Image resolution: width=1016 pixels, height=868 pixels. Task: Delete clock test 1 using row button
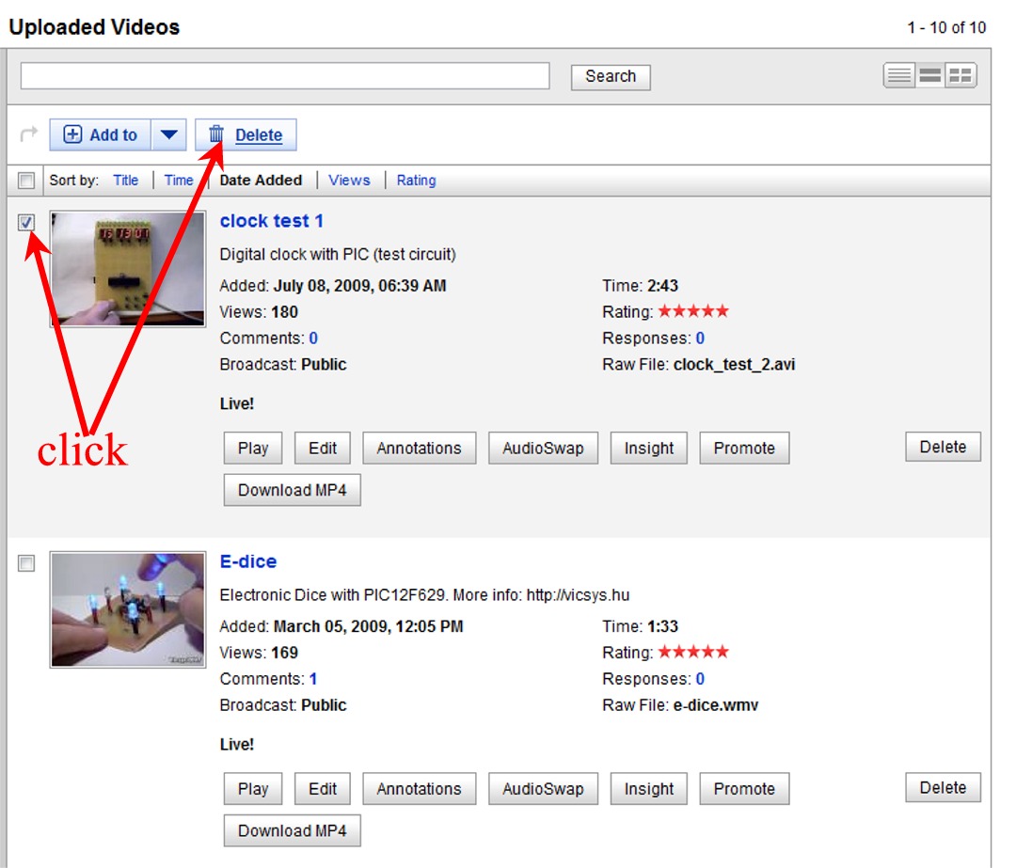tap(943, 447)
